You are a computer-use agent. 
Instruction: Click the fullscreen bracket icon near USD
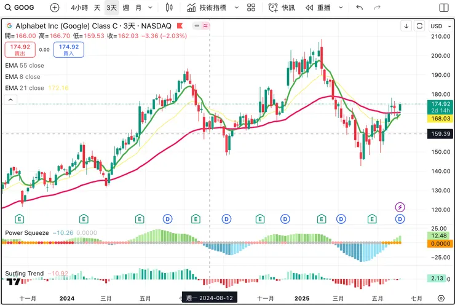coord(419,26)
